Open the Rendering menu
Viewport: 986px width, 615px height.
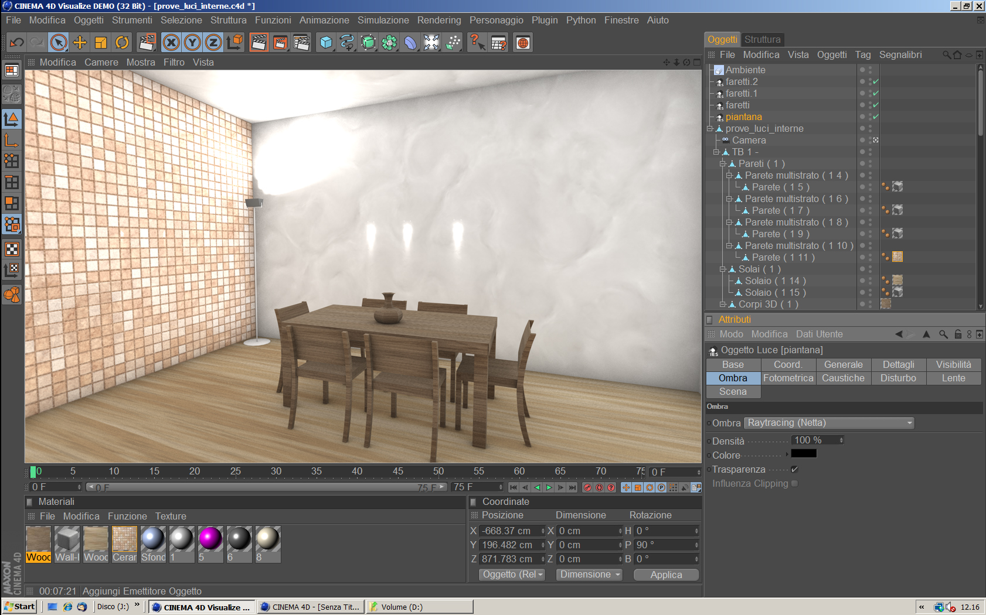coord(439,20)
